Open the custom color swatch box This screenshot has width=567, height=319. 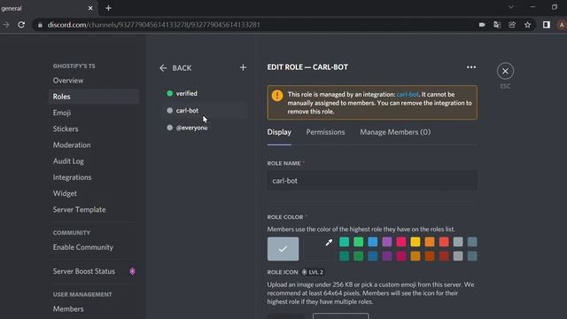coord(319,249)
